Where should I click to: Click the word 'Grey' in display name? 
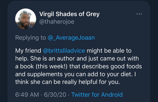(x=93, y=14)
